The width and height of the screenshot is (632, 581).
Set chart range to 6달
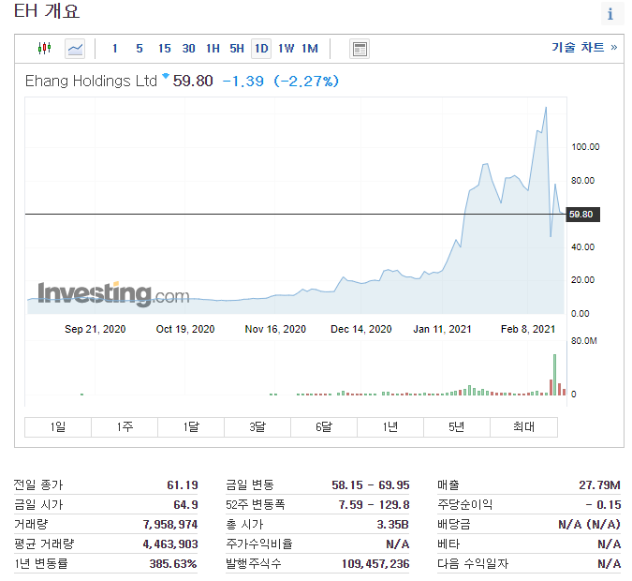pyautogui.click(x=324, y=427)
